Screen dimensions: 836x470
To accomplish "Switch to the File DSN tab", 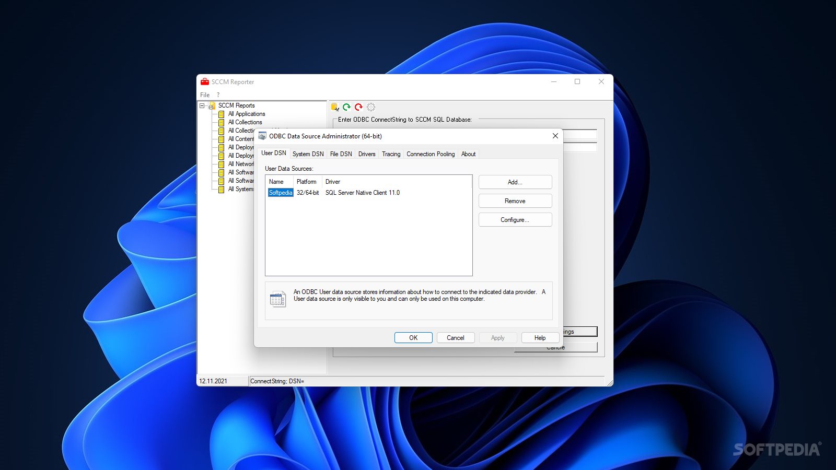I will click(341, 154).
